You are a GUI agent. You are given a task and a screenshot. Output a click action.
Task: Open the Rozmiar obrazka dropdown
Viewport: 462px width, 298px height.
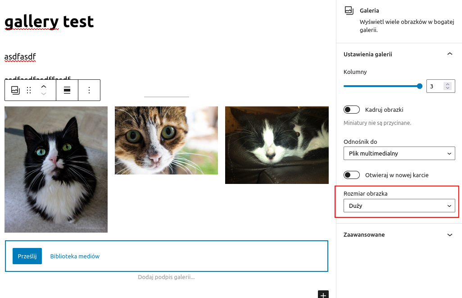399,206
